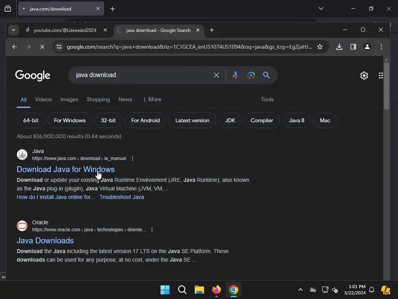Apply the 64-bit filter chip

point(31,121)
